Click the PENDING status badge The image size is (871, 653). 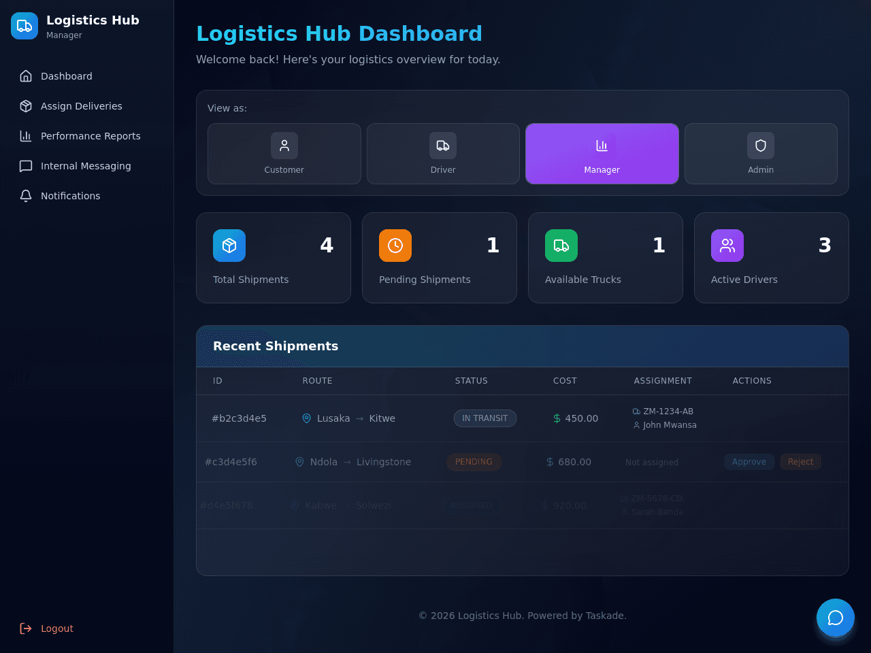474,462
